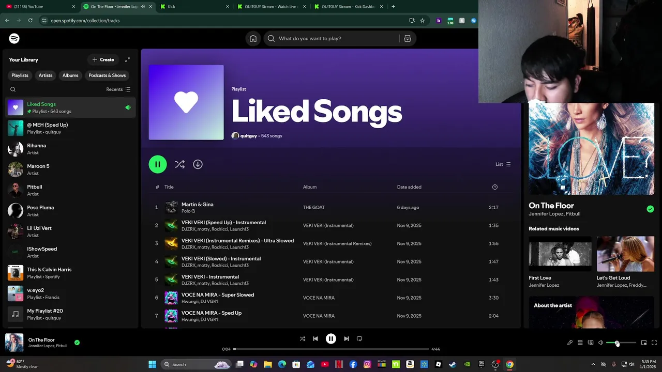Toggle saved checkmark in Now Playing panel
The height and width of the screenshot is (372, 662).
(x=650, y=209)
